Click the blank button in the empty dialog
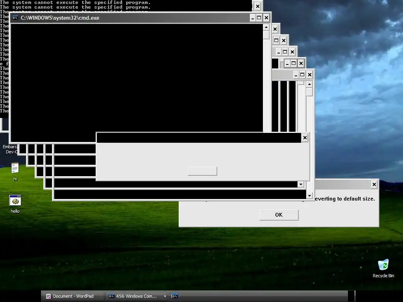Image resolution: width=403 pixels, height=302 pixels. [202, 171]
